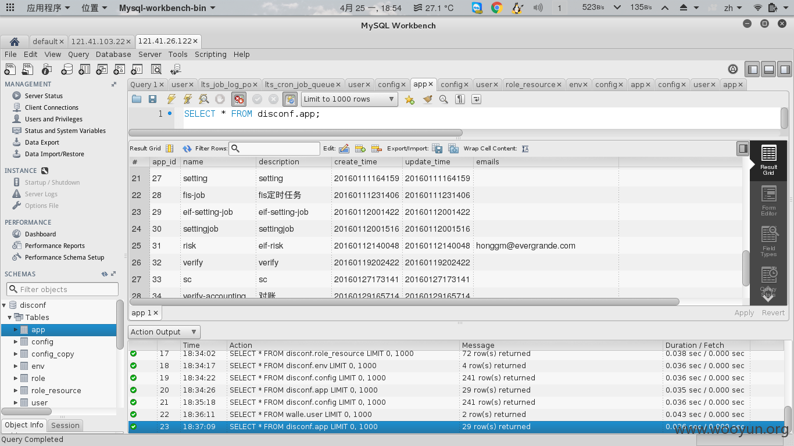Expand the env table node
This screenshot has width=794, height=446.
click(x=16, y=366)
